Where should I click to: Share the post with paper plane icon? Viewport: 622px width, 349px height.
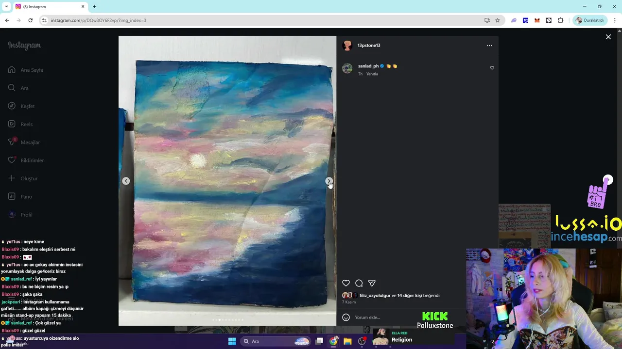372,283
